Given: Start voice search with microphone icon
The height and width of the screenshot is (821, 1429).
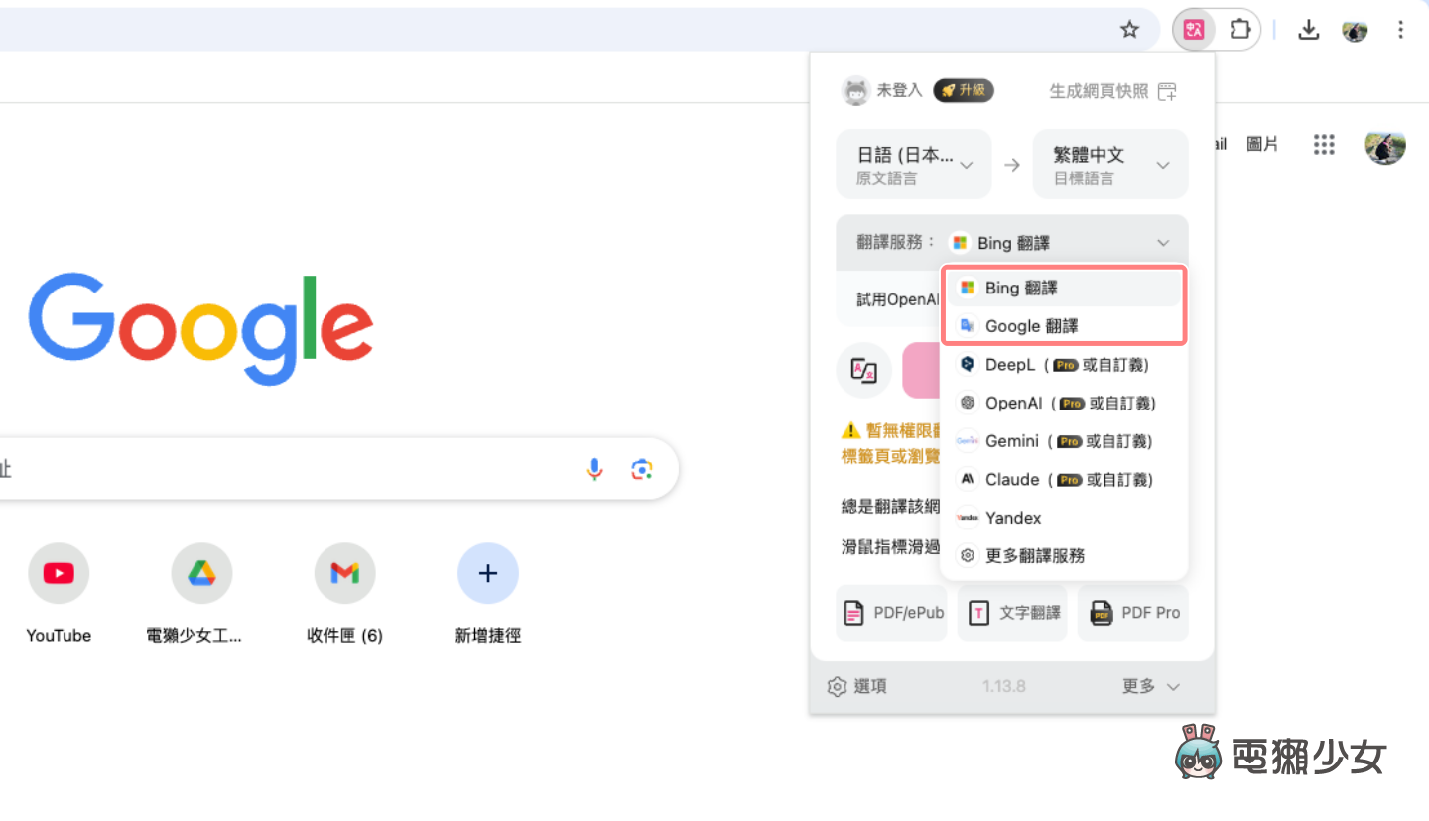Looking at the screenshot, I should click(x=594, y=469).
